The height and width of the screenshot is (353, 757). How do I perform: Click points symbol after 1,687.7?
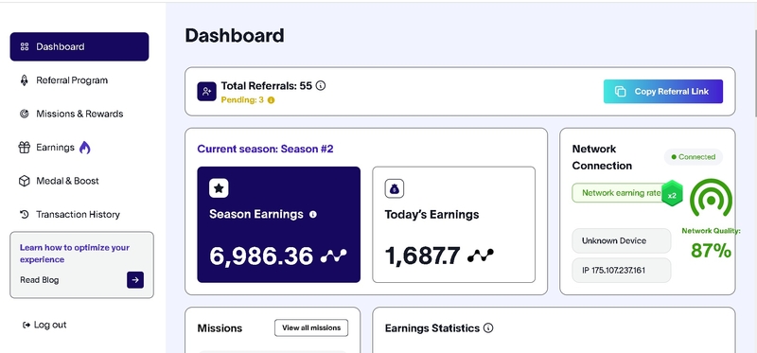click(x=481, y=256)
